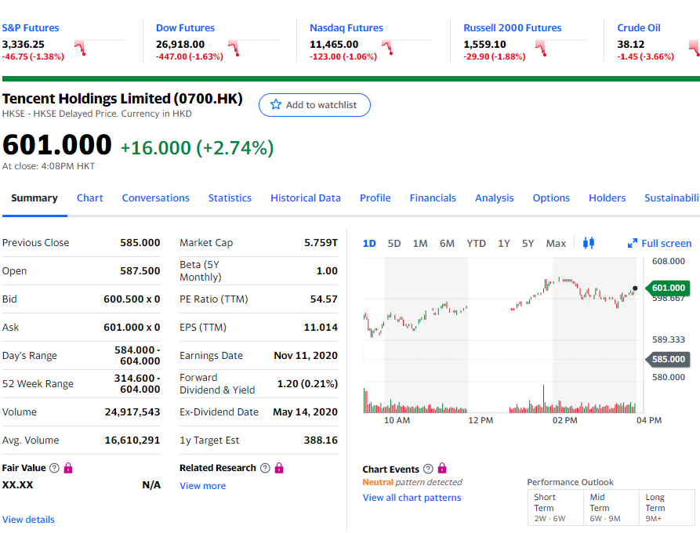Screen dimensions: 700x533
Task: Select the YTD chart range
Action: 476,243
